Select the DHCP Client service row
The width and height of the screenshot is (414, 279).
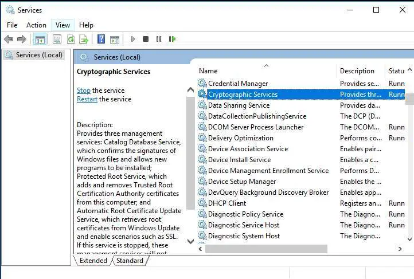[x=227, y=203]
